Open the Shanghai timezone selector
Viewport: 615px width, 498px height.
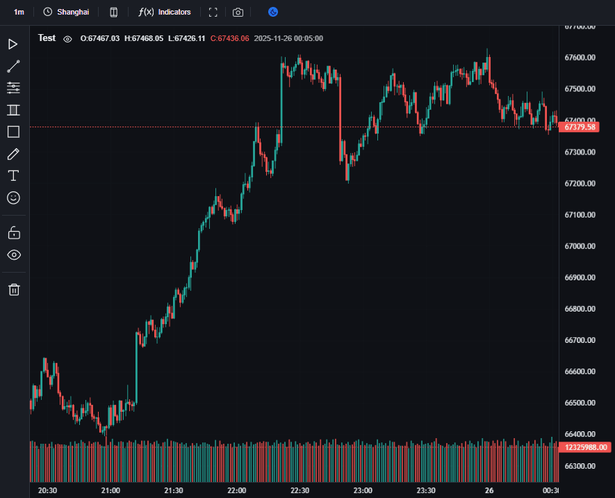coord(66,13)
